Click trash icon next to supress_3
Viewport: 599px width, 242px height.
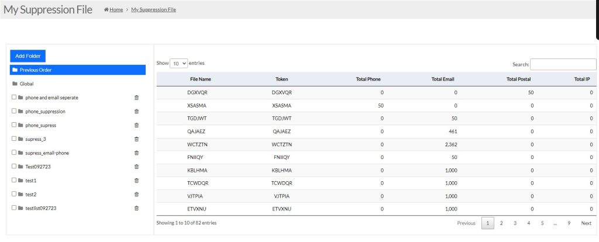point(136,139)
